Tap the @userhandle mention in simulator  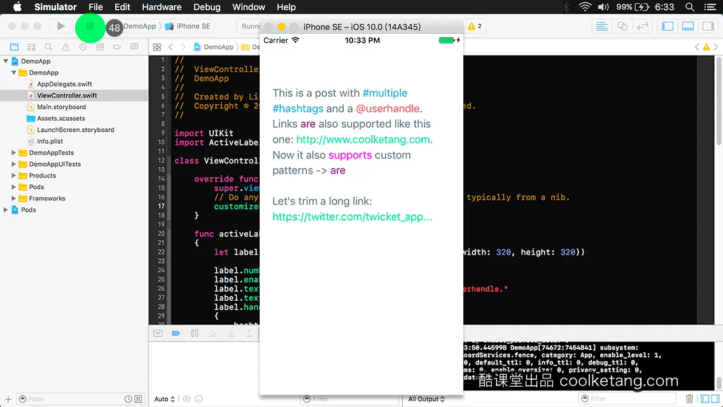[388, 109]
